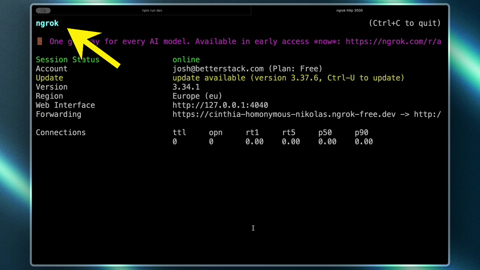Click the ttl column header
Viewport: 480px width, 270px height.
[x=179, y=132]
